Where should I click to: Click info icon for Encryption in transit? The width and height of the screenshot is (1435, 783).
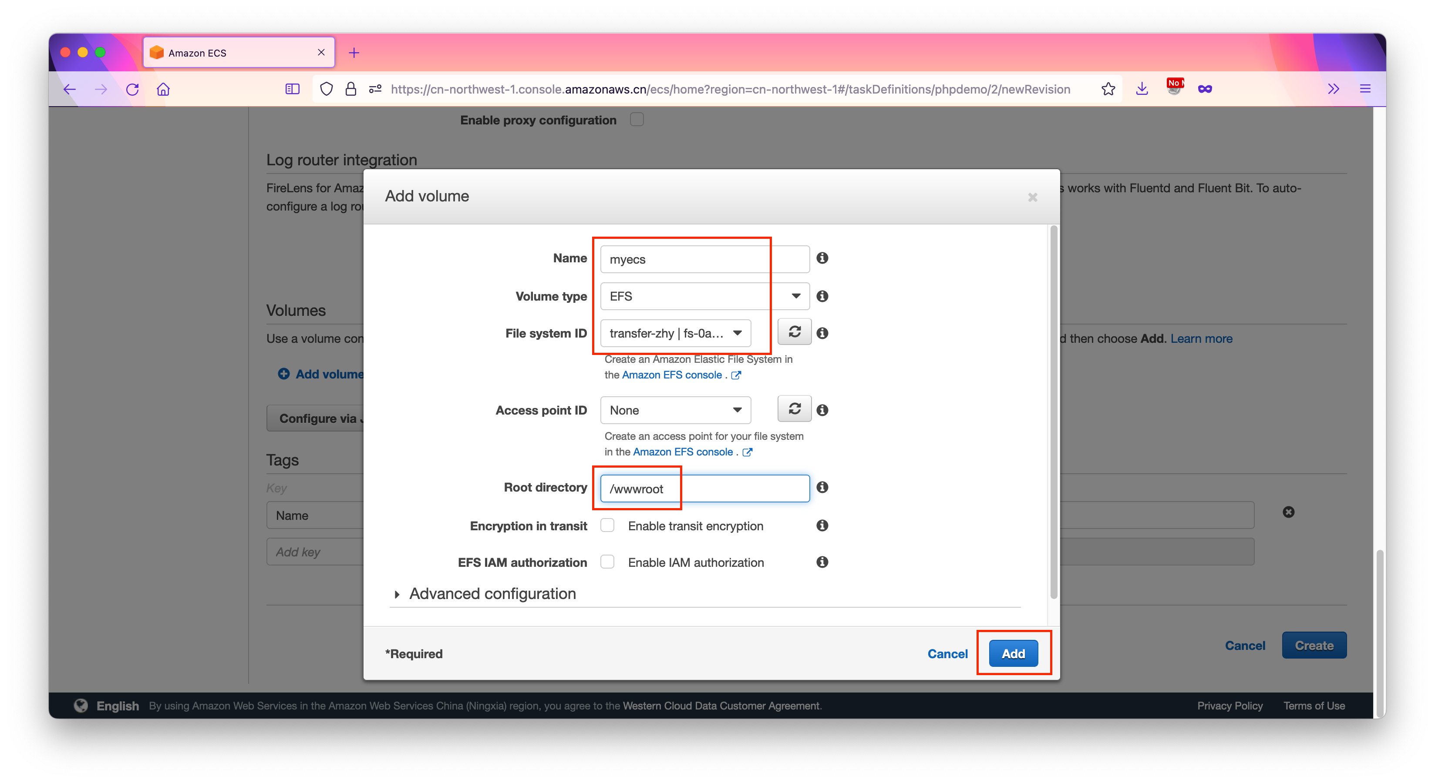pyautogui.click(x=822, y=526)
